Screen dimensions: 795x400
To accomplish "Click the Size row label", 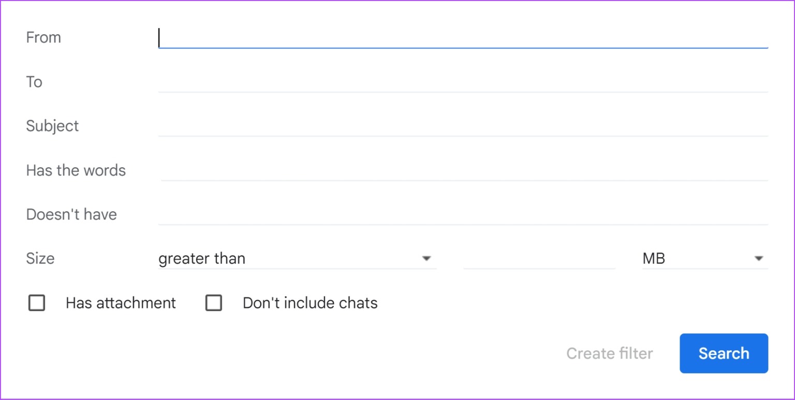I will (40, 258).
